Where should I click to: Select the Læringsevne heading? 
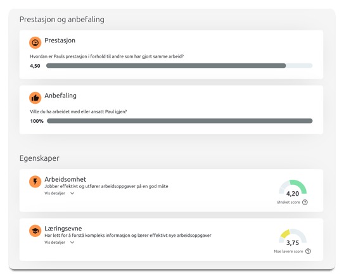[x=63, y=229]
